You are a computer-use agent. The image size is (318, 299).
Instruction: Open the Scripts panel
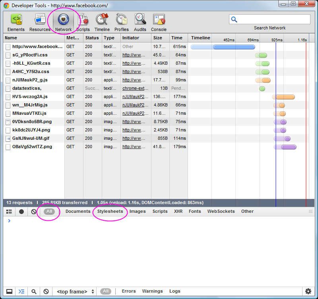click(83, 23)
